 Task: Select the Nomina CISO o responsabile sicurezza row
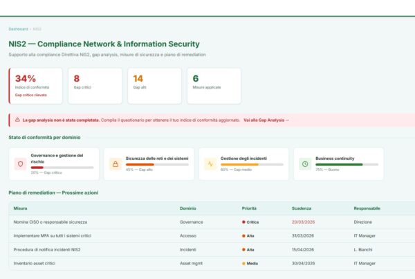click(212, 222)
